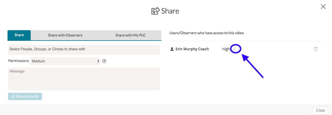332x115 pixels.
Task: Focus the Select People, Groups, or Circles field
Action: tap(84, 49)
